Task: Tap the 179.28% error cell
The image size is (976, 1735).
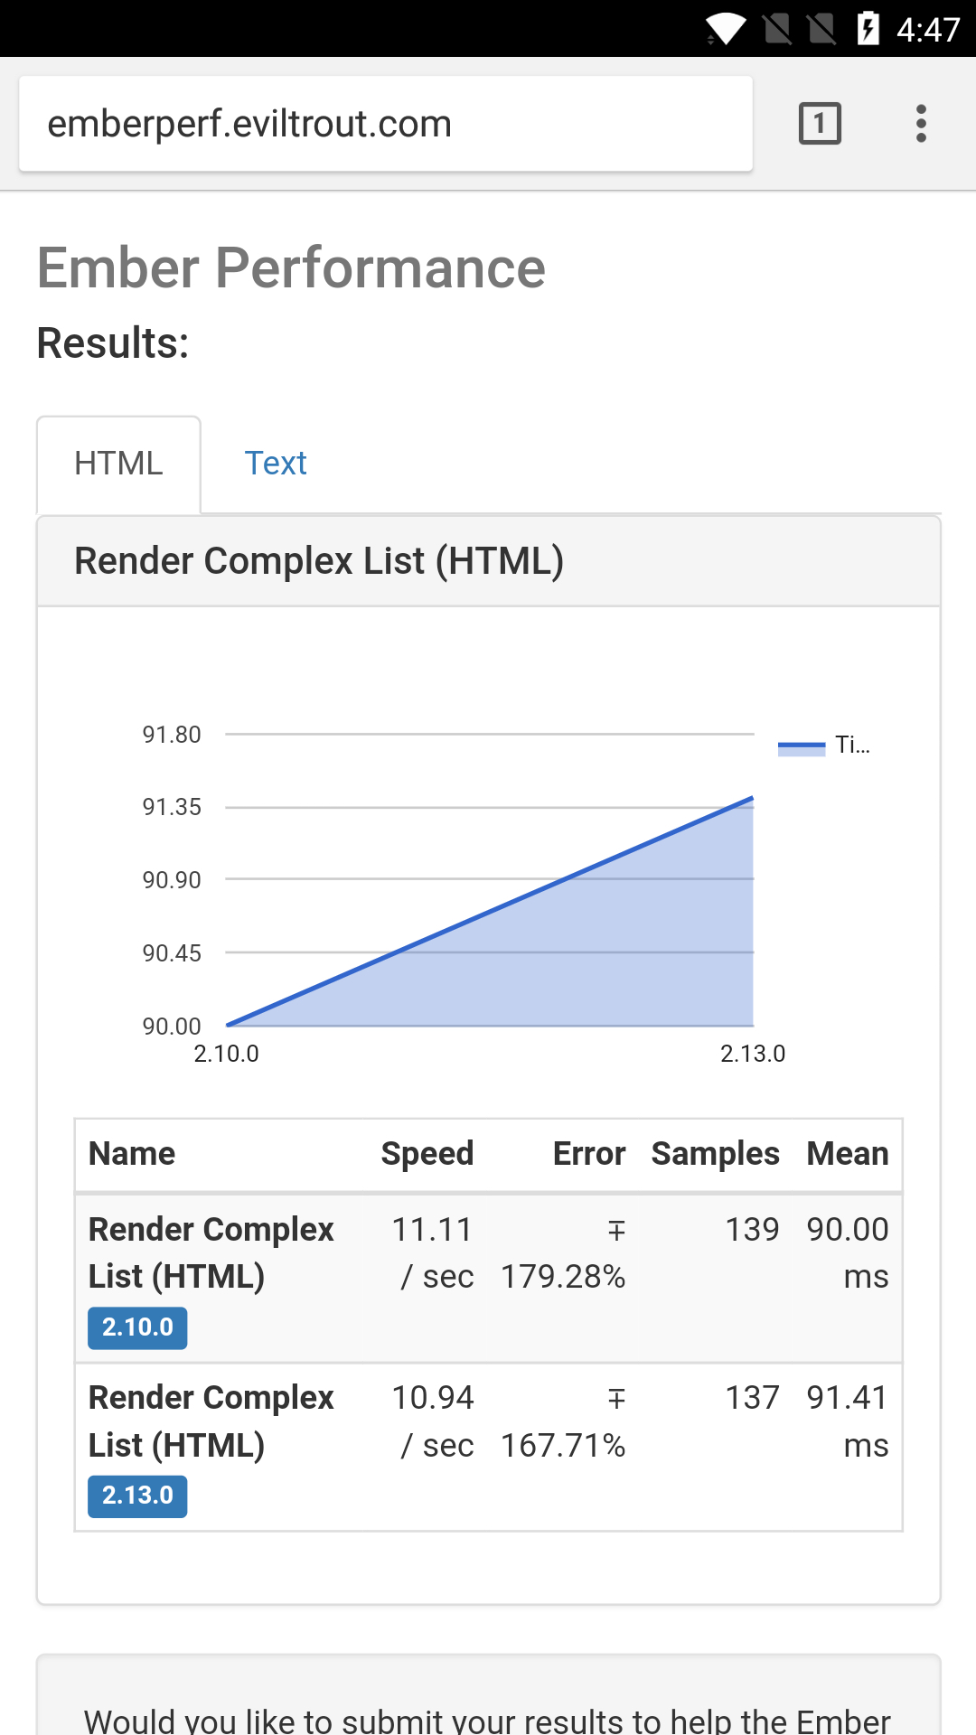Action: pos(563,1253)
